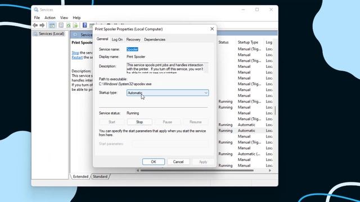Click the OK button

point(154,162)
